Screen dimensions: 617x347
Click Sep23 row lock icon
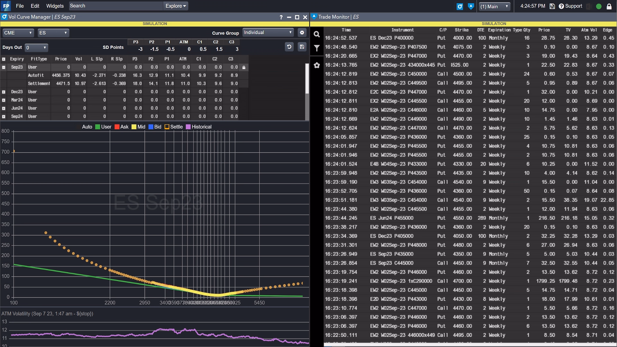coord(244,67)
